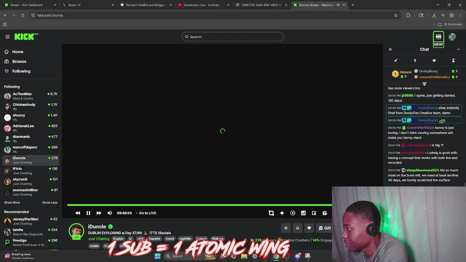Screen dimensions: 466x262
Task: Toggle picture-in-picture mini player
Action: [314, 213]
